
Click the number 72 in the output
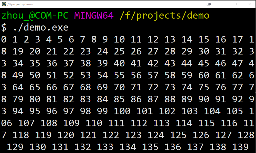click(x=153, y=87)
